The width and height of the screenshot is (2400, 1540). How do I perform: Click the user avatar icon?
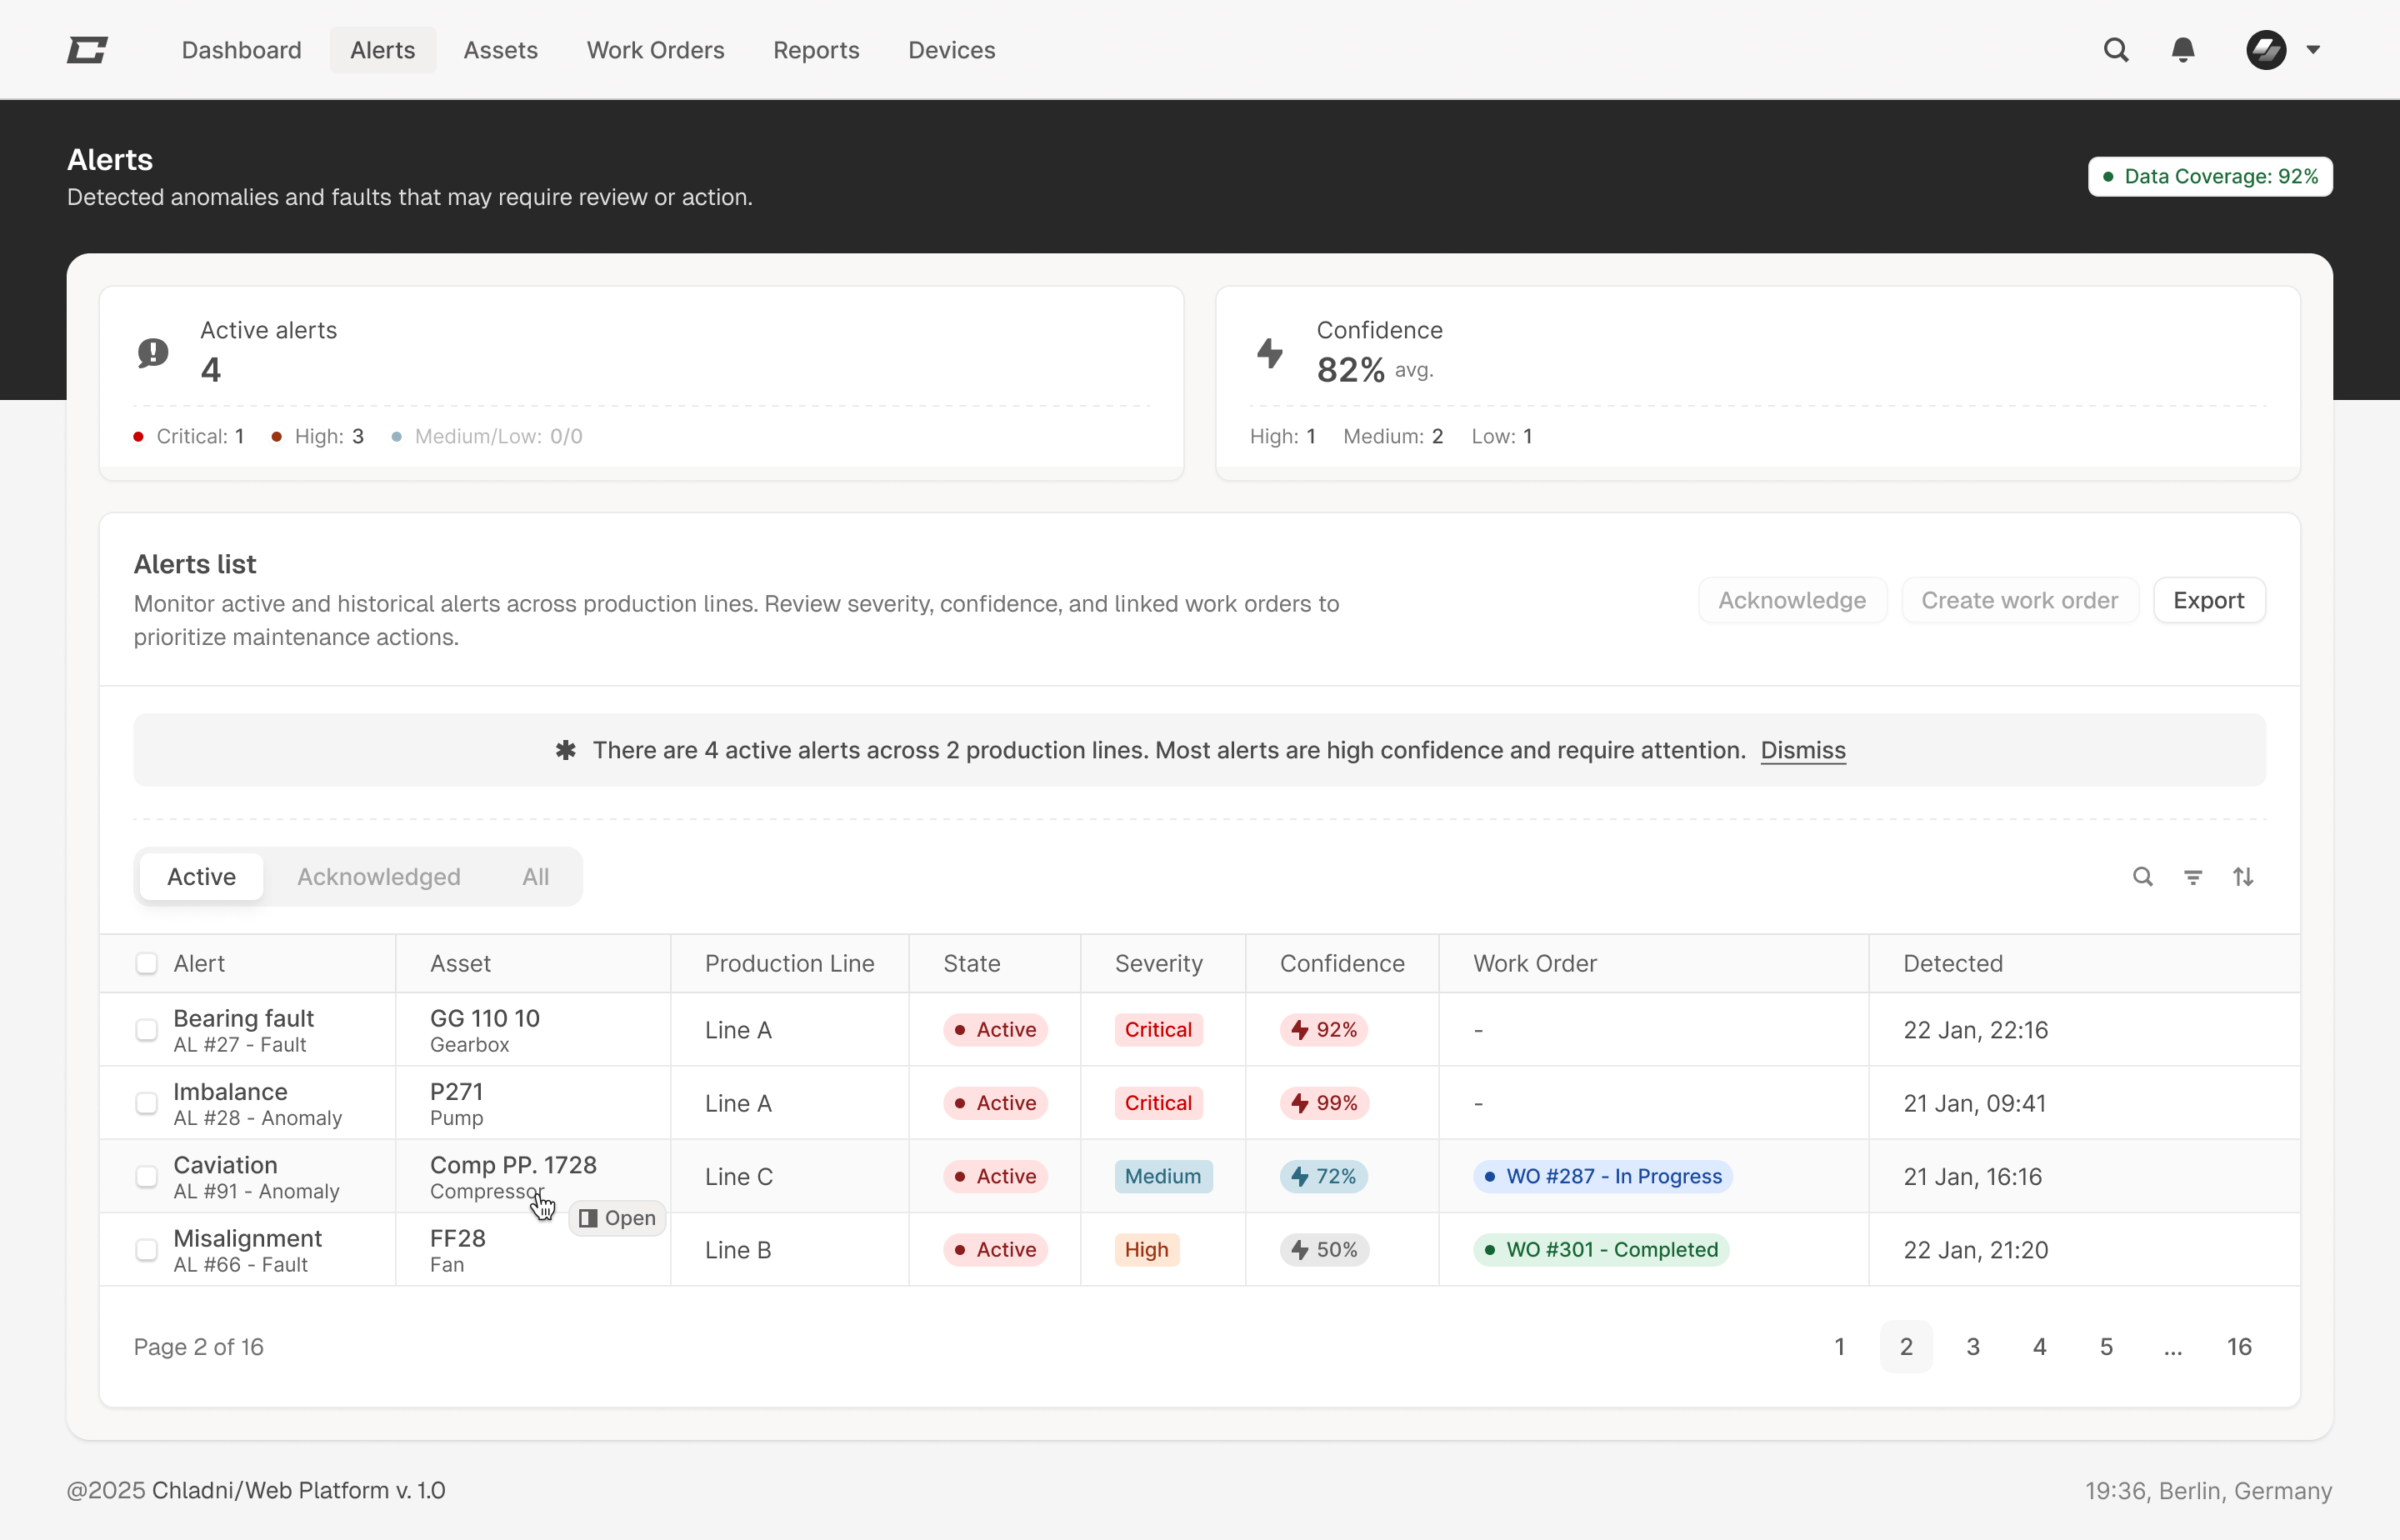click(2265, 50)
